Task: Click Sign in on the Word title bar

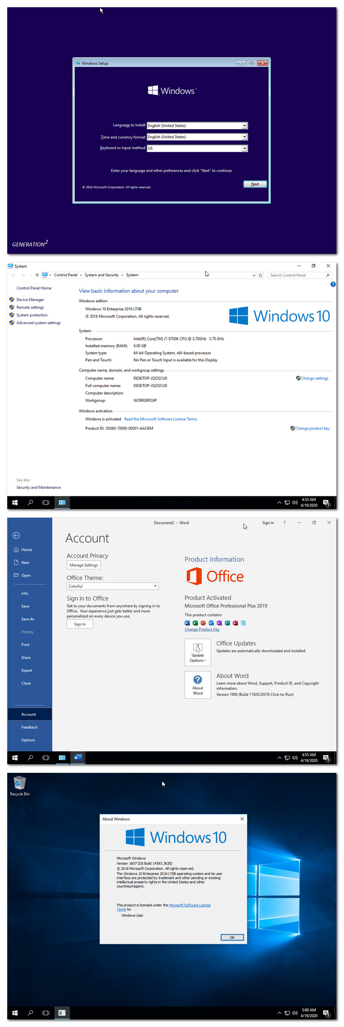Action: point(268,523)
